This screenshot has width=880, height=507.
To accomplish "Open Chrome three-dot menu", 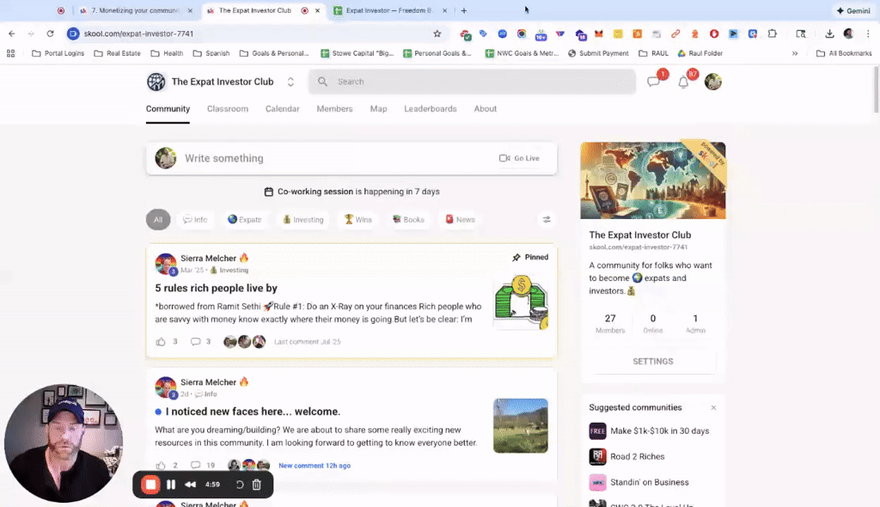I will [868, 34].
